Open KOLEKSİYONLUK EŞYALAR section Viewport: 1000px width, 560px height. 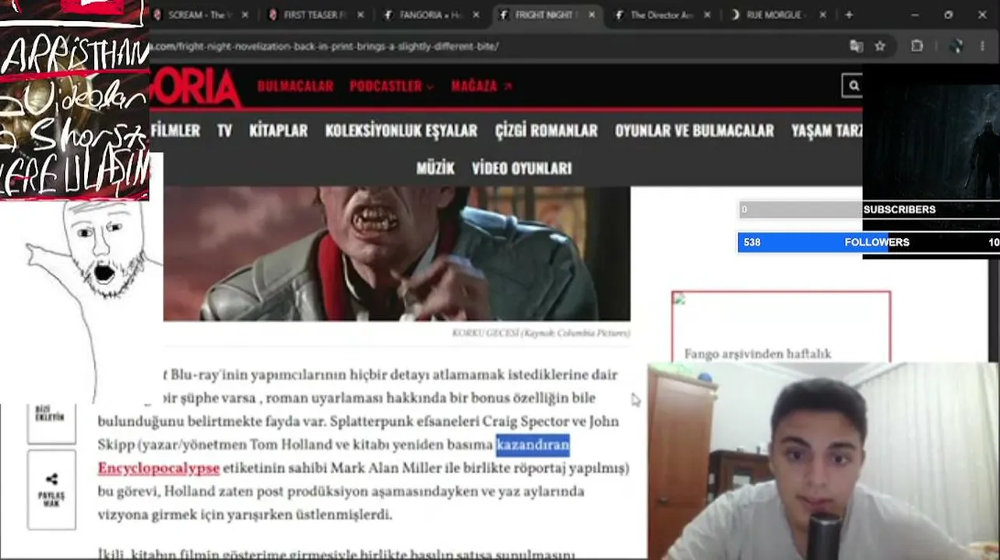401,131
